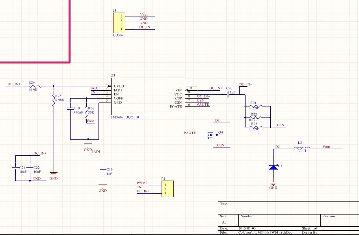This screenshot has height=235, width=359.
Task: Select the DC_IN+ net label left of R24
Action: coord(14,84)
